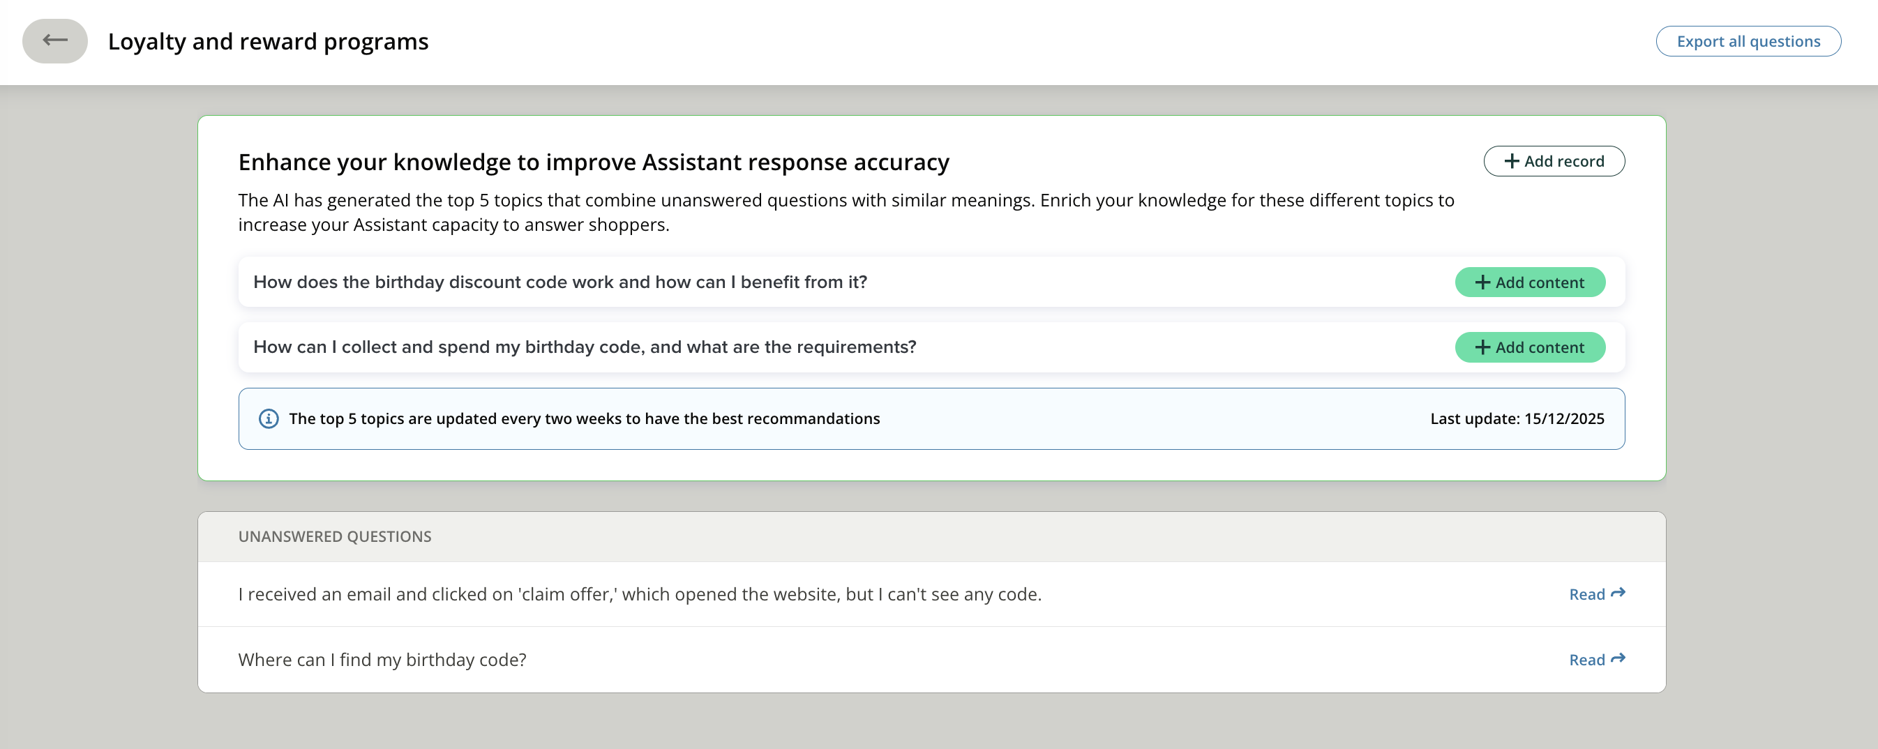Image resolution: width=1878 pixels, height=749 pixels.
Task: Click the info icon in the update notice
Action: [x=269, y=419]
